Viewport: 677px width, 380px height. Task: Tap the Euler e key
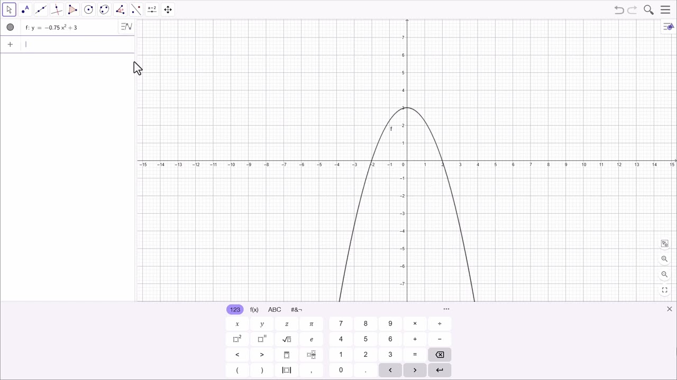[x=312, y=339]
